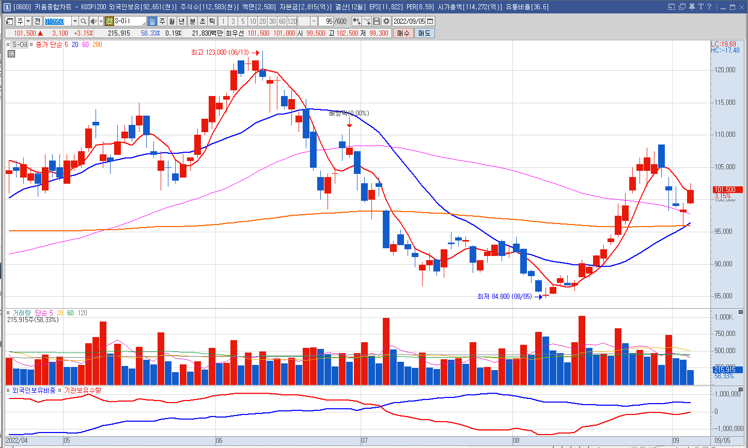Click the 최저 84,800 (08/05) annotation
This screenshot has width=748, height=448.
click(505, 296)
